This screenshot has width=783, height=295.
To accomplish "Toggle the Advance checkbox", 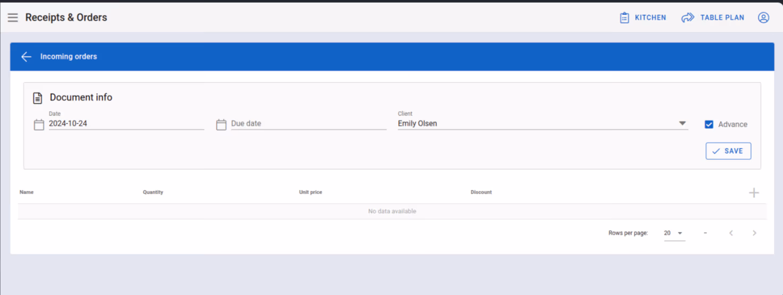I will point(709,124).
